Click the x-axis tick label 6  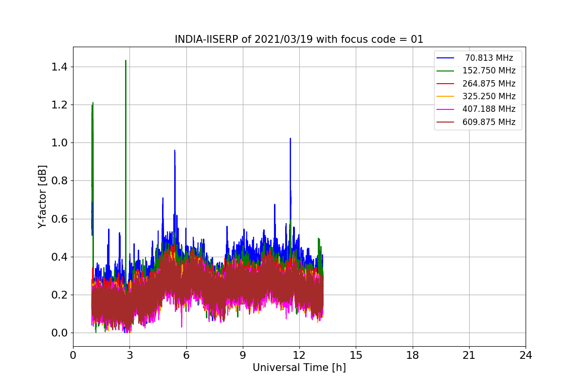(x=186, y=355)
